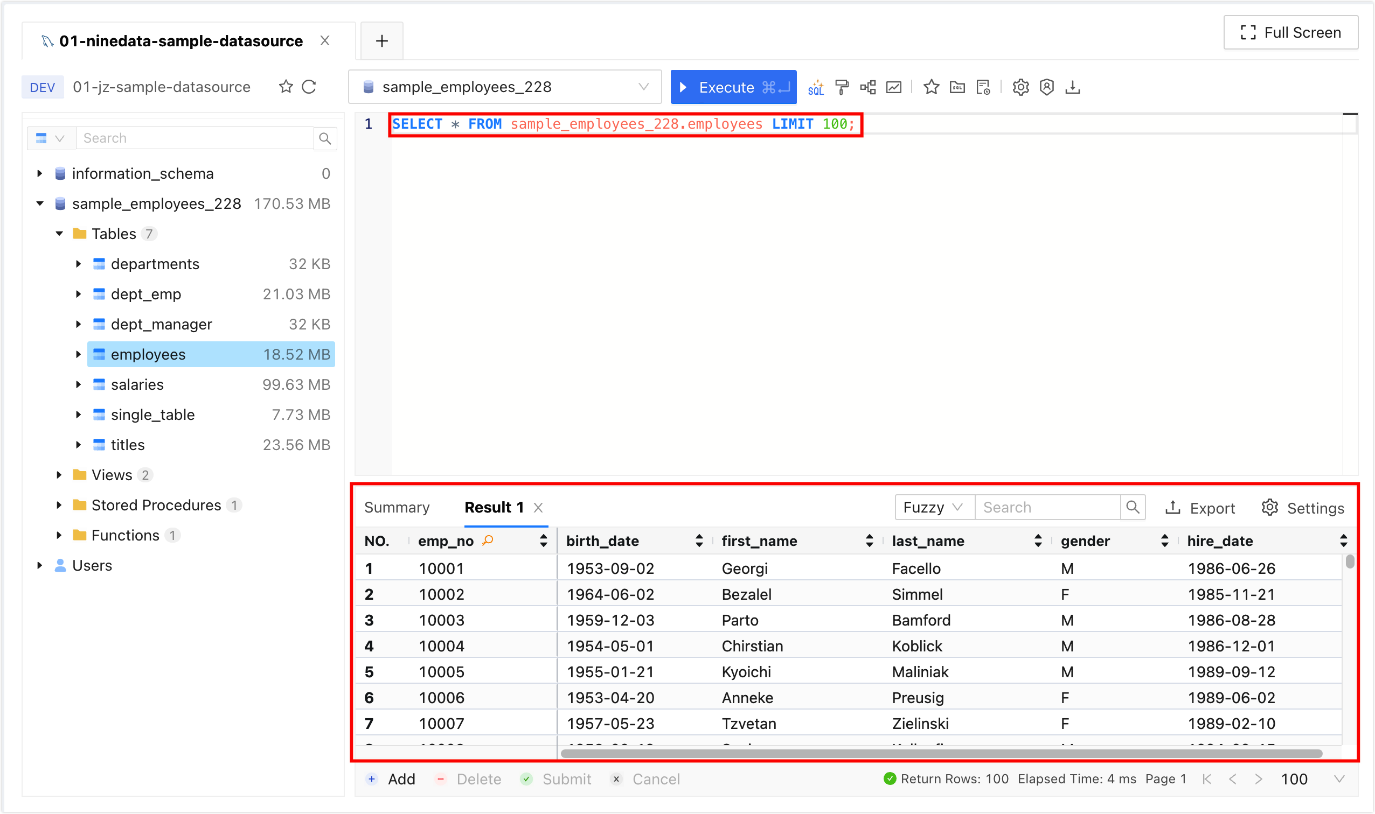Viewport: 1375px width, 814px height.
Task: Click the Full Screen button
Action: point(1290,33)
